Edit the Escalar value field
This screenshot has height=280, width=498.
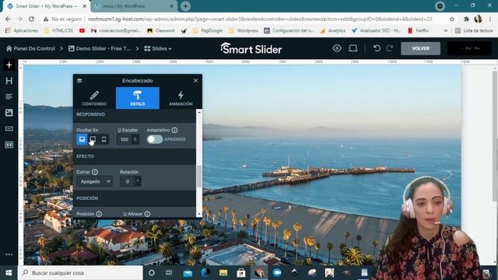point(124,139)
